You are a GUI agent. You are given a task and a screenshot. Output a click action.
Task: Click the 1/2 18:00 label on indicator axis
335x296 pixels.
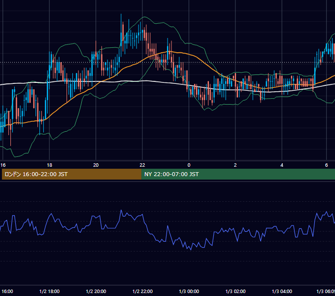[49, 291]
